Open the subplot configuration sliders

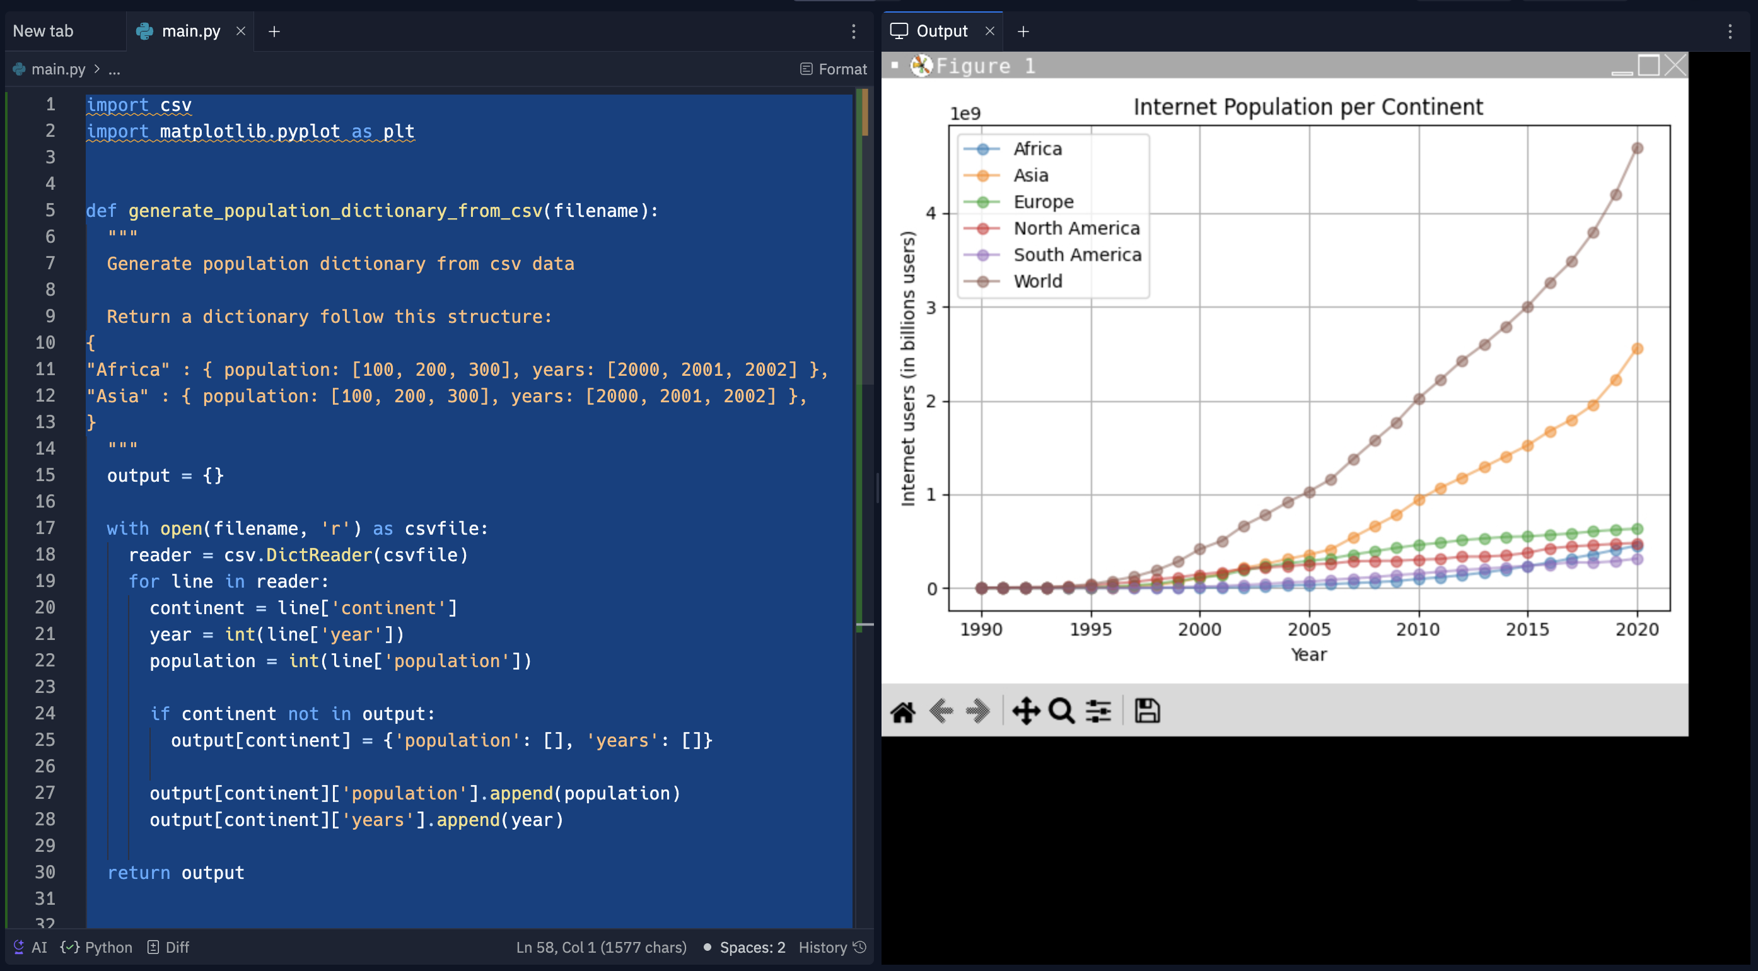pos(1097,711)
